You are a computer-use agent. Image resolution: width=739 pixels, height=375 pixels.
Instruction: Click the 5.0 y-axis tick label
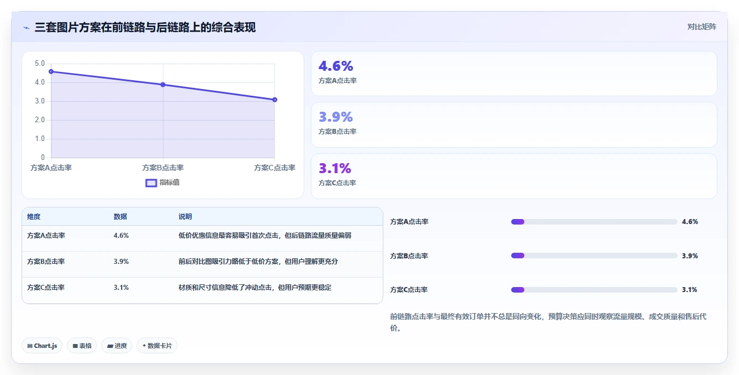point(39,64)
